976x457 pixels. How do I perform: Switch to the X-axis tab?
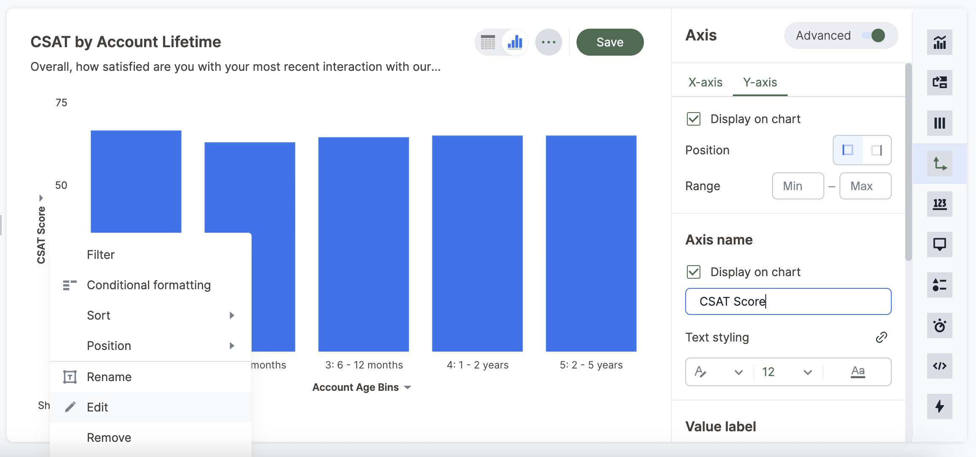[x=705, y=82]
